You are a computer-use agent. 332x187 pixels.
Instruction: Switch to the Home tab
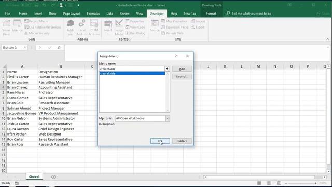click(23, 14)
